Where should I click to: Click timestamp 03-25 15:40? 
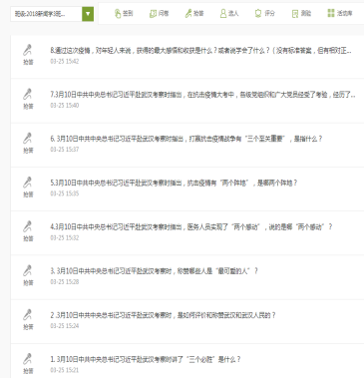coord(65,106)
